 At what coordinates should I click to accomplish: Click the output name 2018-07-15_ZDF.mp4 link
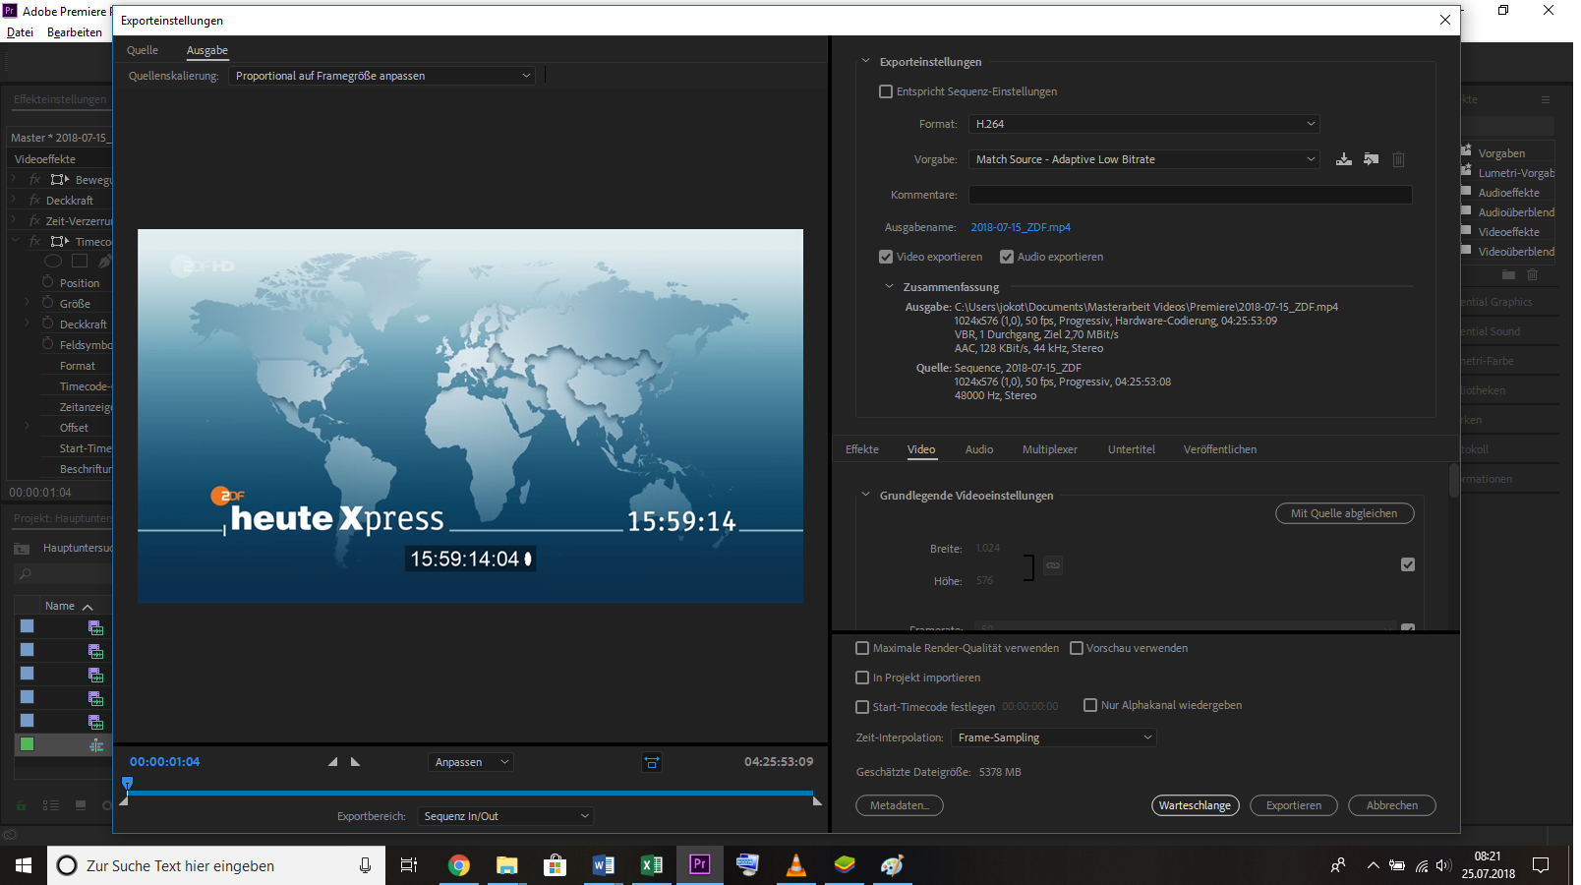click(x=1021, y=227)
